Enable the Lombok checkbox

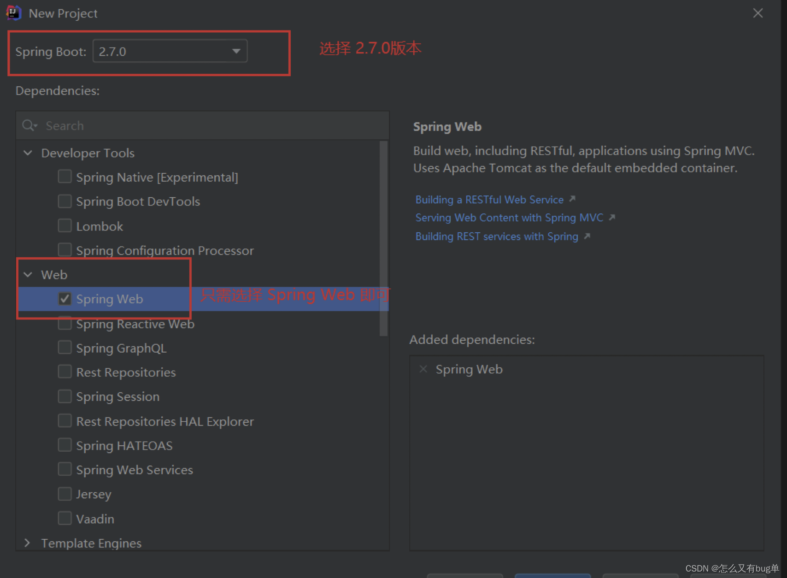(x=65, y=226)
